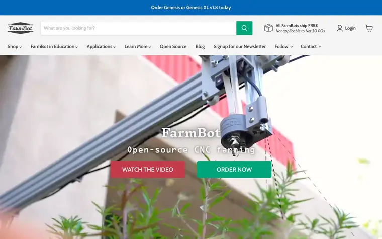Click the Login user icon

point(339,28)
